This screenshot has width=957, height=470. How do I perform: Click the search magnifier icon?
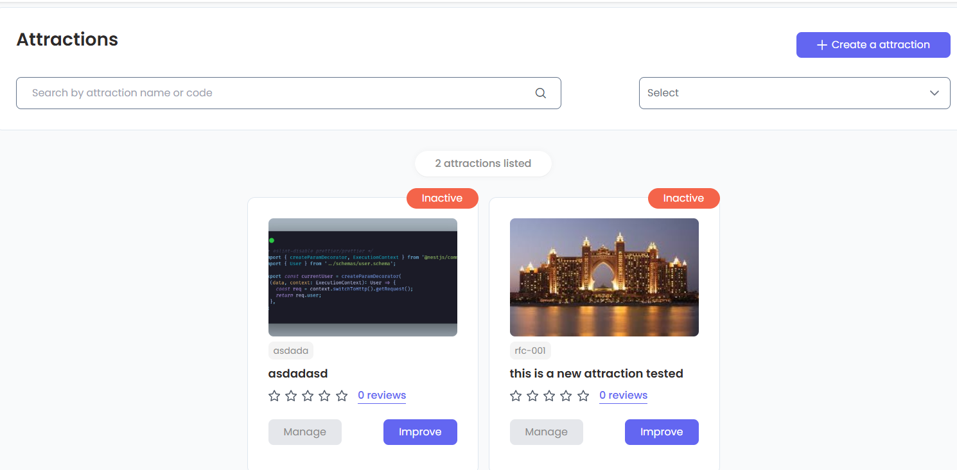[540, 92]
